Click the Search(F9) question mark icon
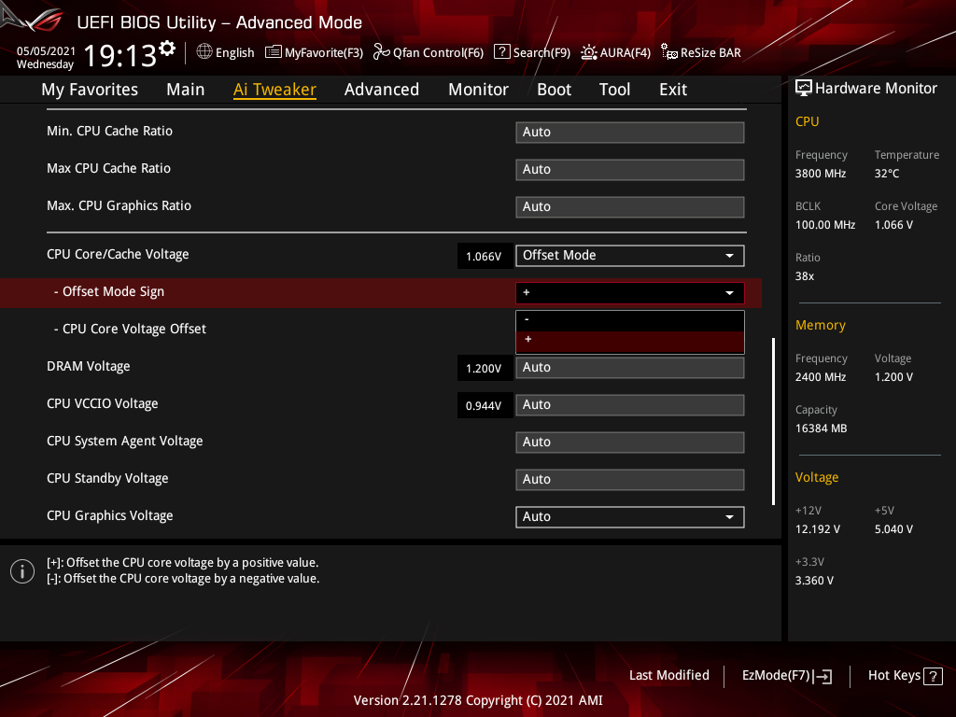Viewport: 956px width, 717px height. pos(501,52)
